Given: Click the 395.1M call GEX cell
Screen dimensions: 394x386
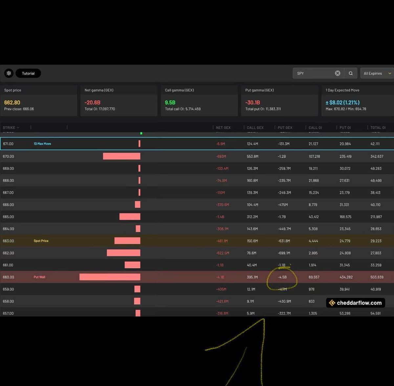Looking at the screenshot, I should point(252,277).
